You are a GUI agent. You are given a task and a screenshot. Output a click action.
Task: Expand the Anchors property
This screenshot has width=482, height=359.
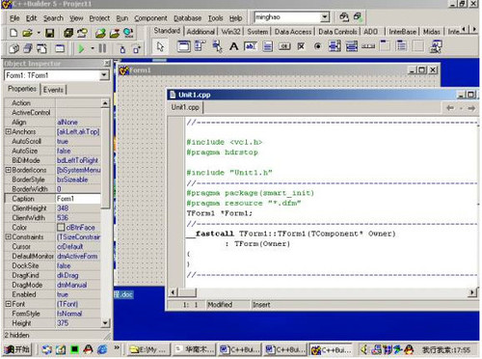click(9, 131)
